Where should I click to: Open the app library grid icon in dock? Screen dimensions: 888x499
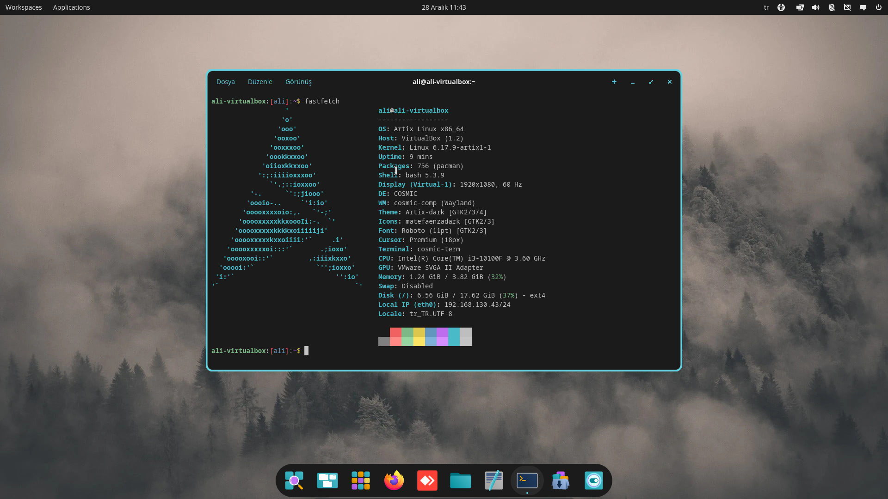tap(361, 481)
